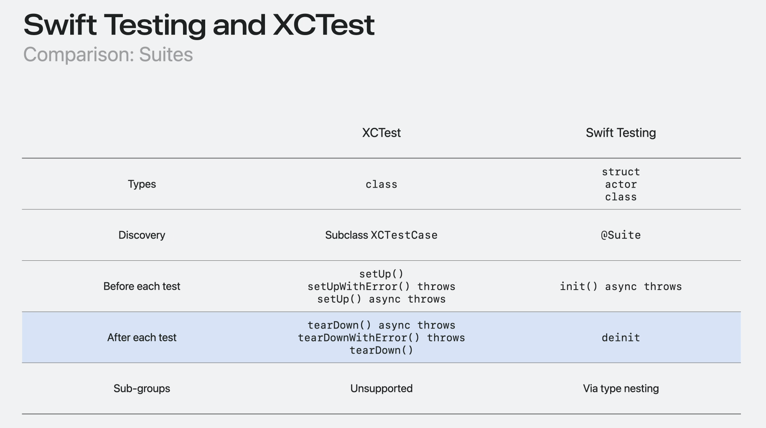Click the 'Swift Testing and XCTest' title
This screenshot has height=428, width=766.
199,25
